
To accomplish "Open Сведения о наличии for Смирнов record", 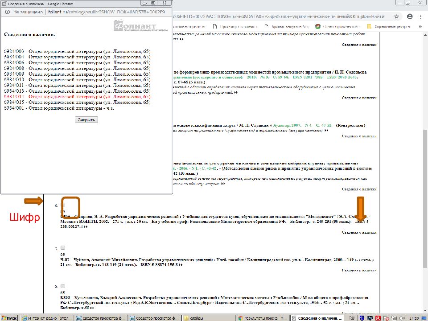I will click(x=359, y=232).
